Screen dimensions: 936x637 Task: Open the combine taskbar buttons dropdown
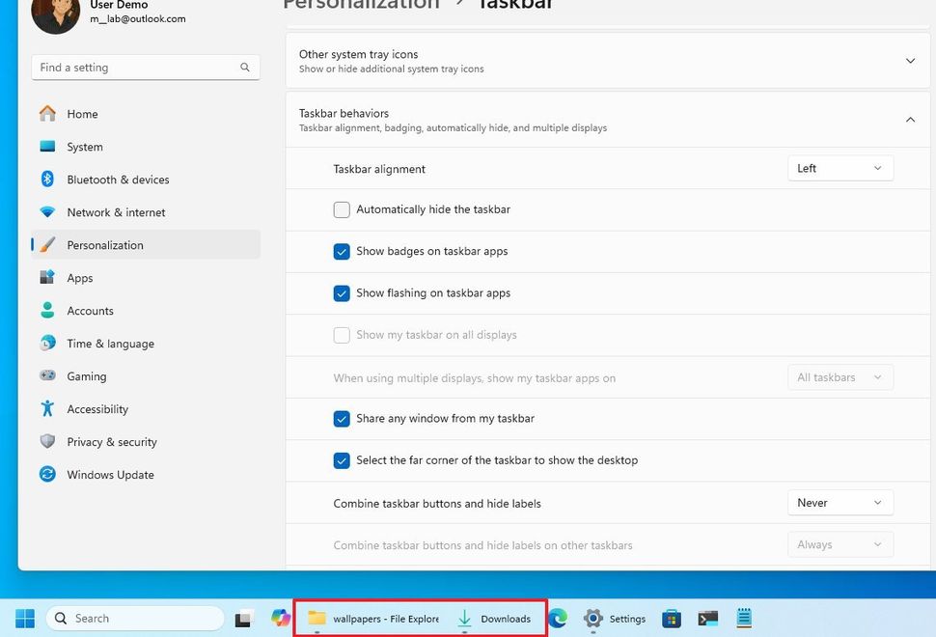[x=839, y=502]
